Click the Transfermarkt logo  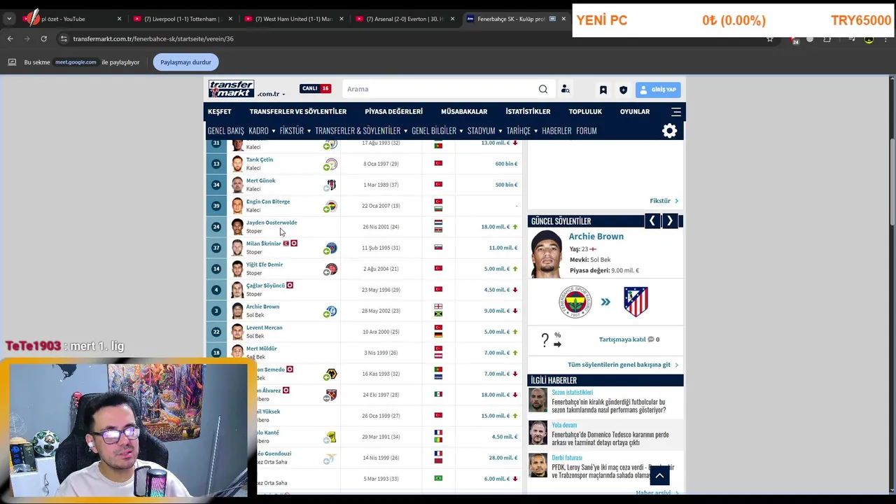coord(231,88)
